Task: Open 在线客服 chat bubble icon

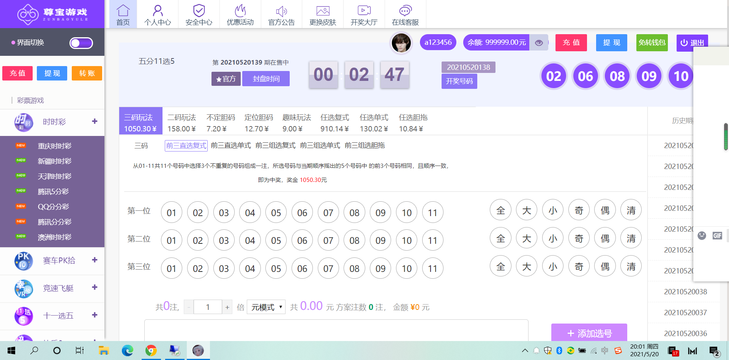Action: [x=405, y=11]
